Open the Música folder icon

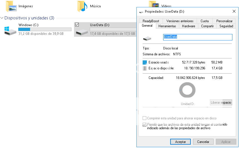click(82, 6)
